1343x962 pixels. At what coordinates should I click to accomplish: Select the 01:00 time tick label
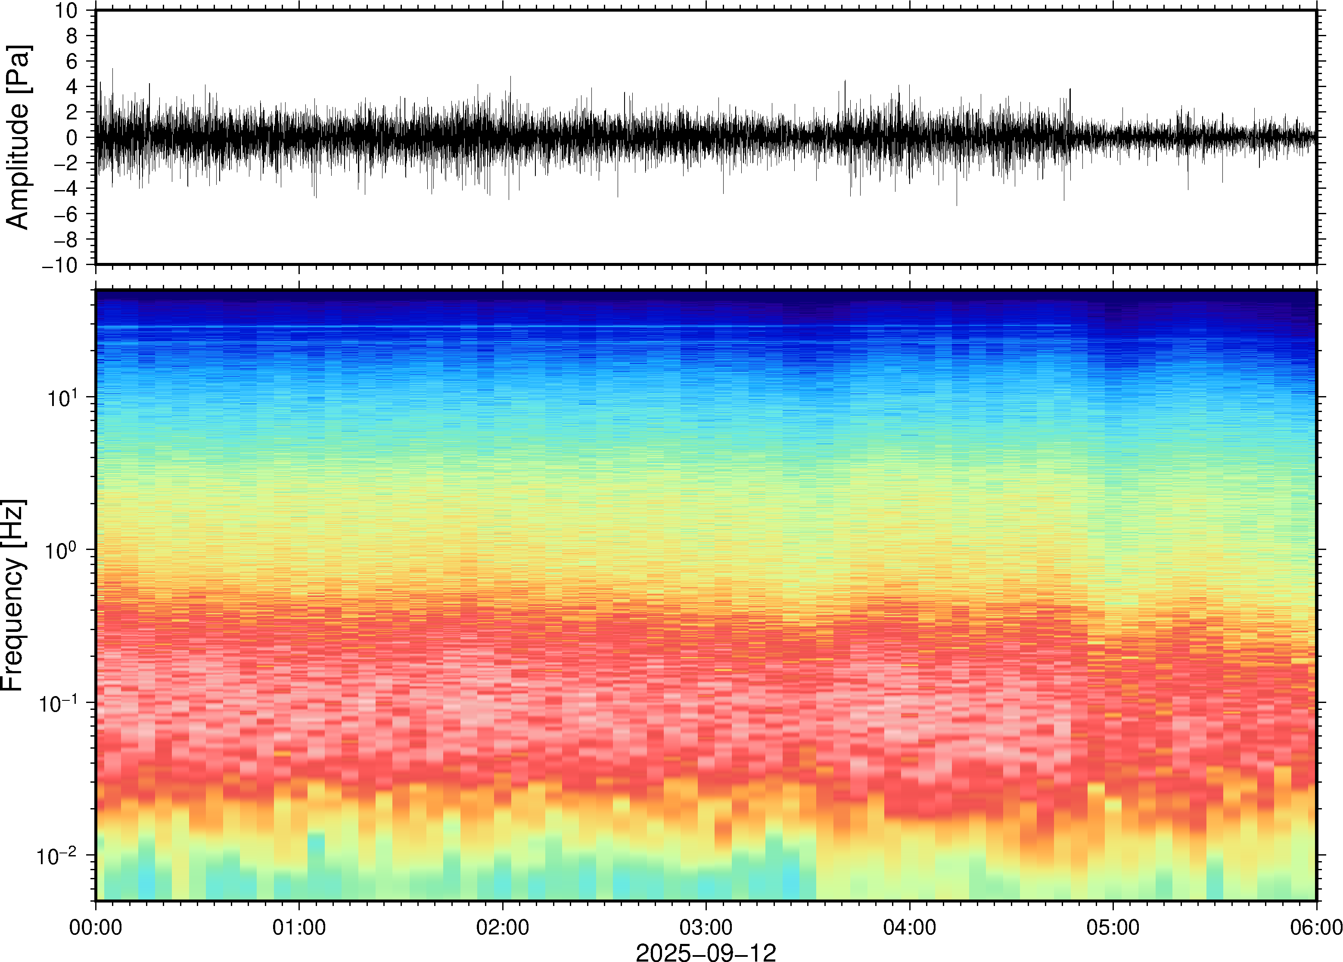click(299, 927)
